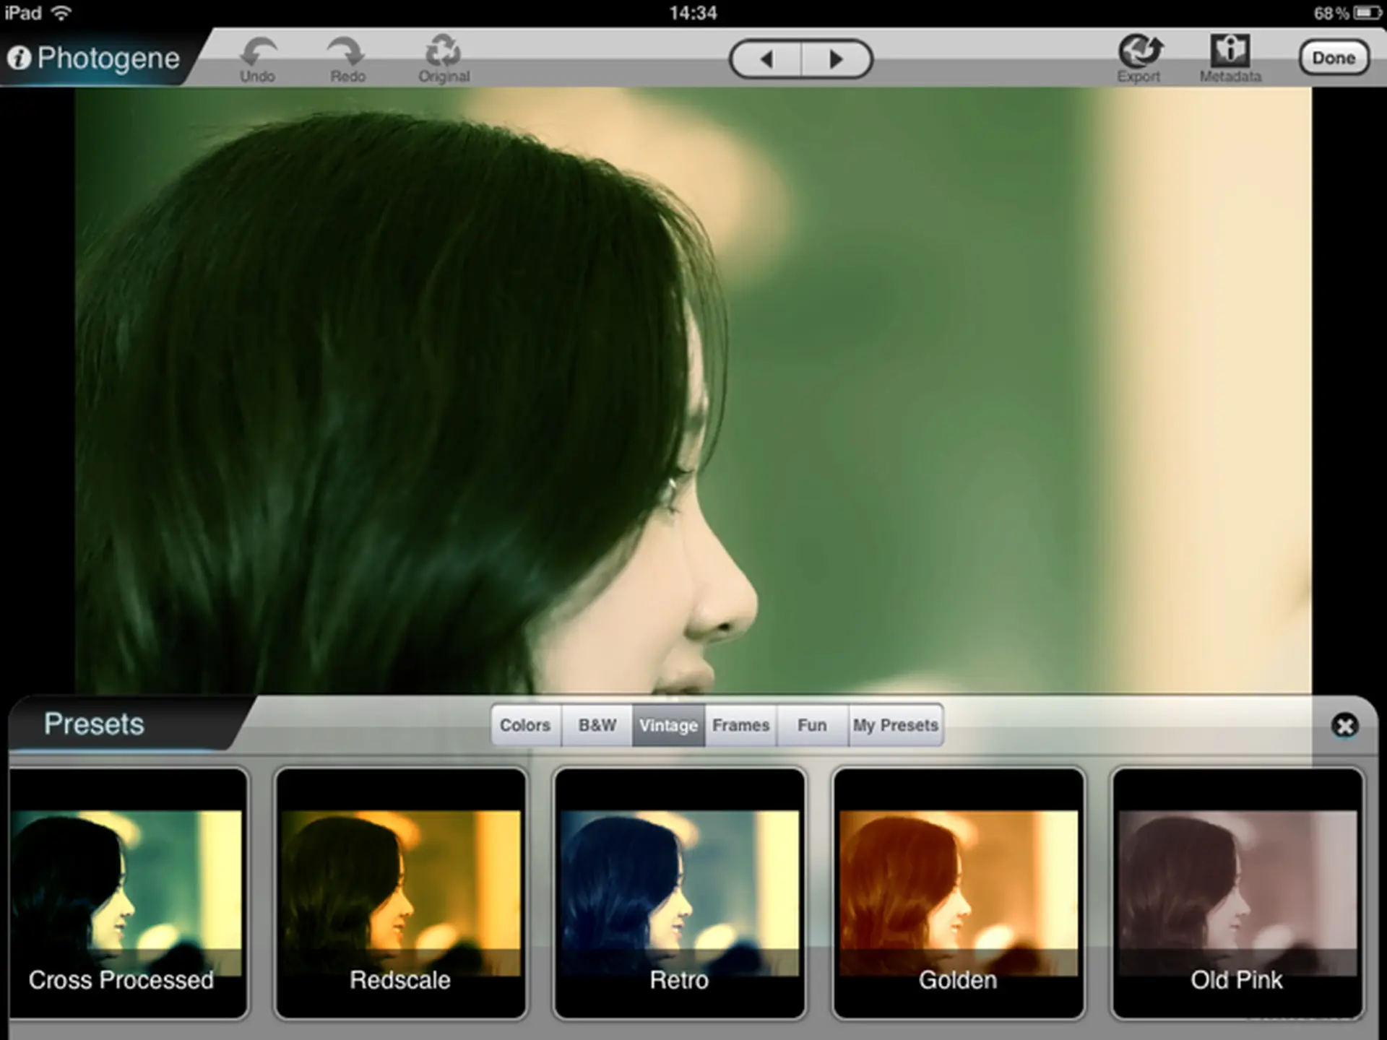Apply the Cross Processed preset
Image resolution: width=1387 pixels, height=1040 pixels.
[127, 893]
